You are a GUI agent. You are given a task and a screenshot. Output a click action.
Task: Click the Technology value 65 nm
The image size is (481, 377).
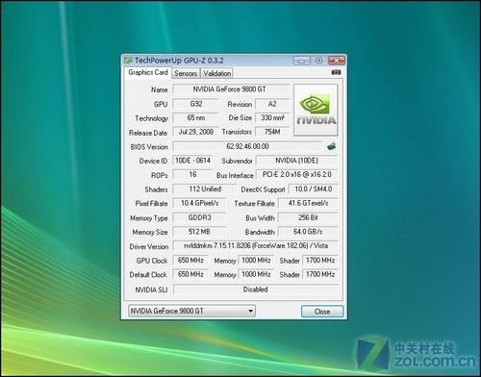[196, 118]
